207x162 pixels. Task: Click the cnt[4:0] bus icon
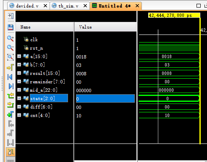(x=26, y=115)
